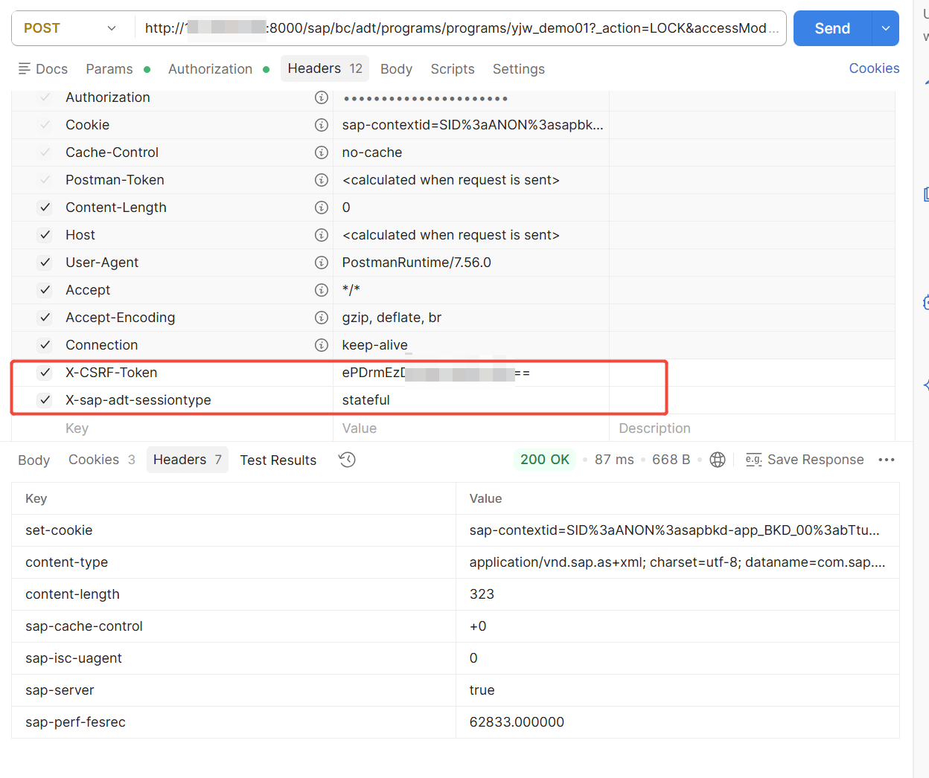Open response history clock icon
929x778 pixels.
(347, 460)
